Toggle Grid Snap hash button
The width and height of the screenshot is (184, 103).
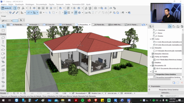(41, 13)
